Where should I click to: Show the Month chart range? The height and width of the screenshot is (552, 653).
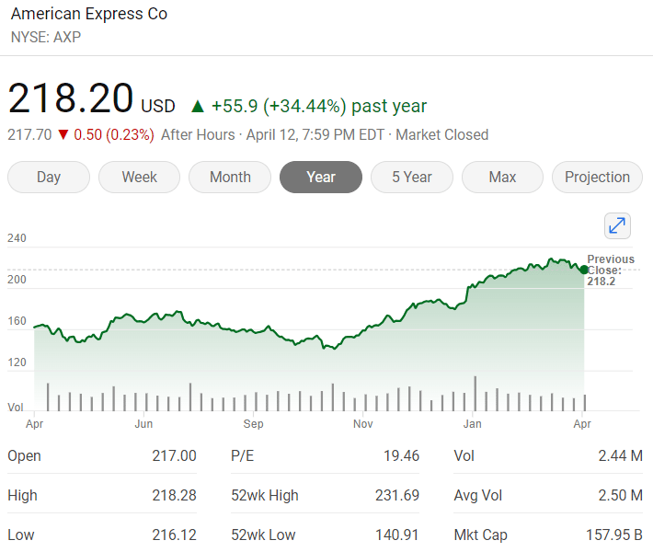pyautogui.click(x=230, y=177)
